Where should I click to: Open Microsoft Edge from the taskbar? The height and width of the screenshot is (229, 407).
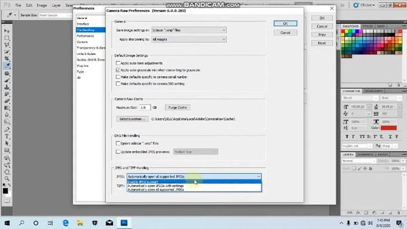[66, 223]
